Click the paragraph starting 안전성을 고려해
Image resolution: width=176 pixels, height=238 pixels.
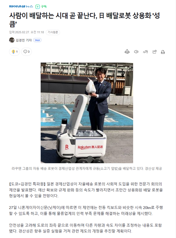pos(86,228)
